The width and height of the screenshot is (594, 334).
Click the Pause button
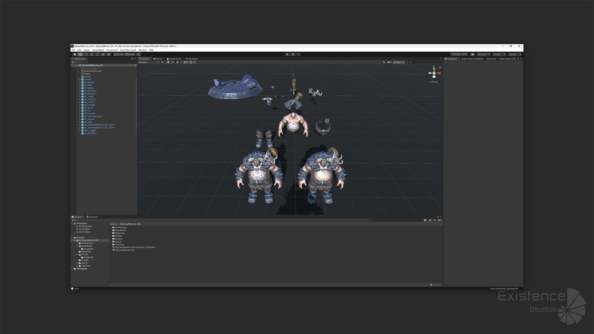tap(293, 54)
